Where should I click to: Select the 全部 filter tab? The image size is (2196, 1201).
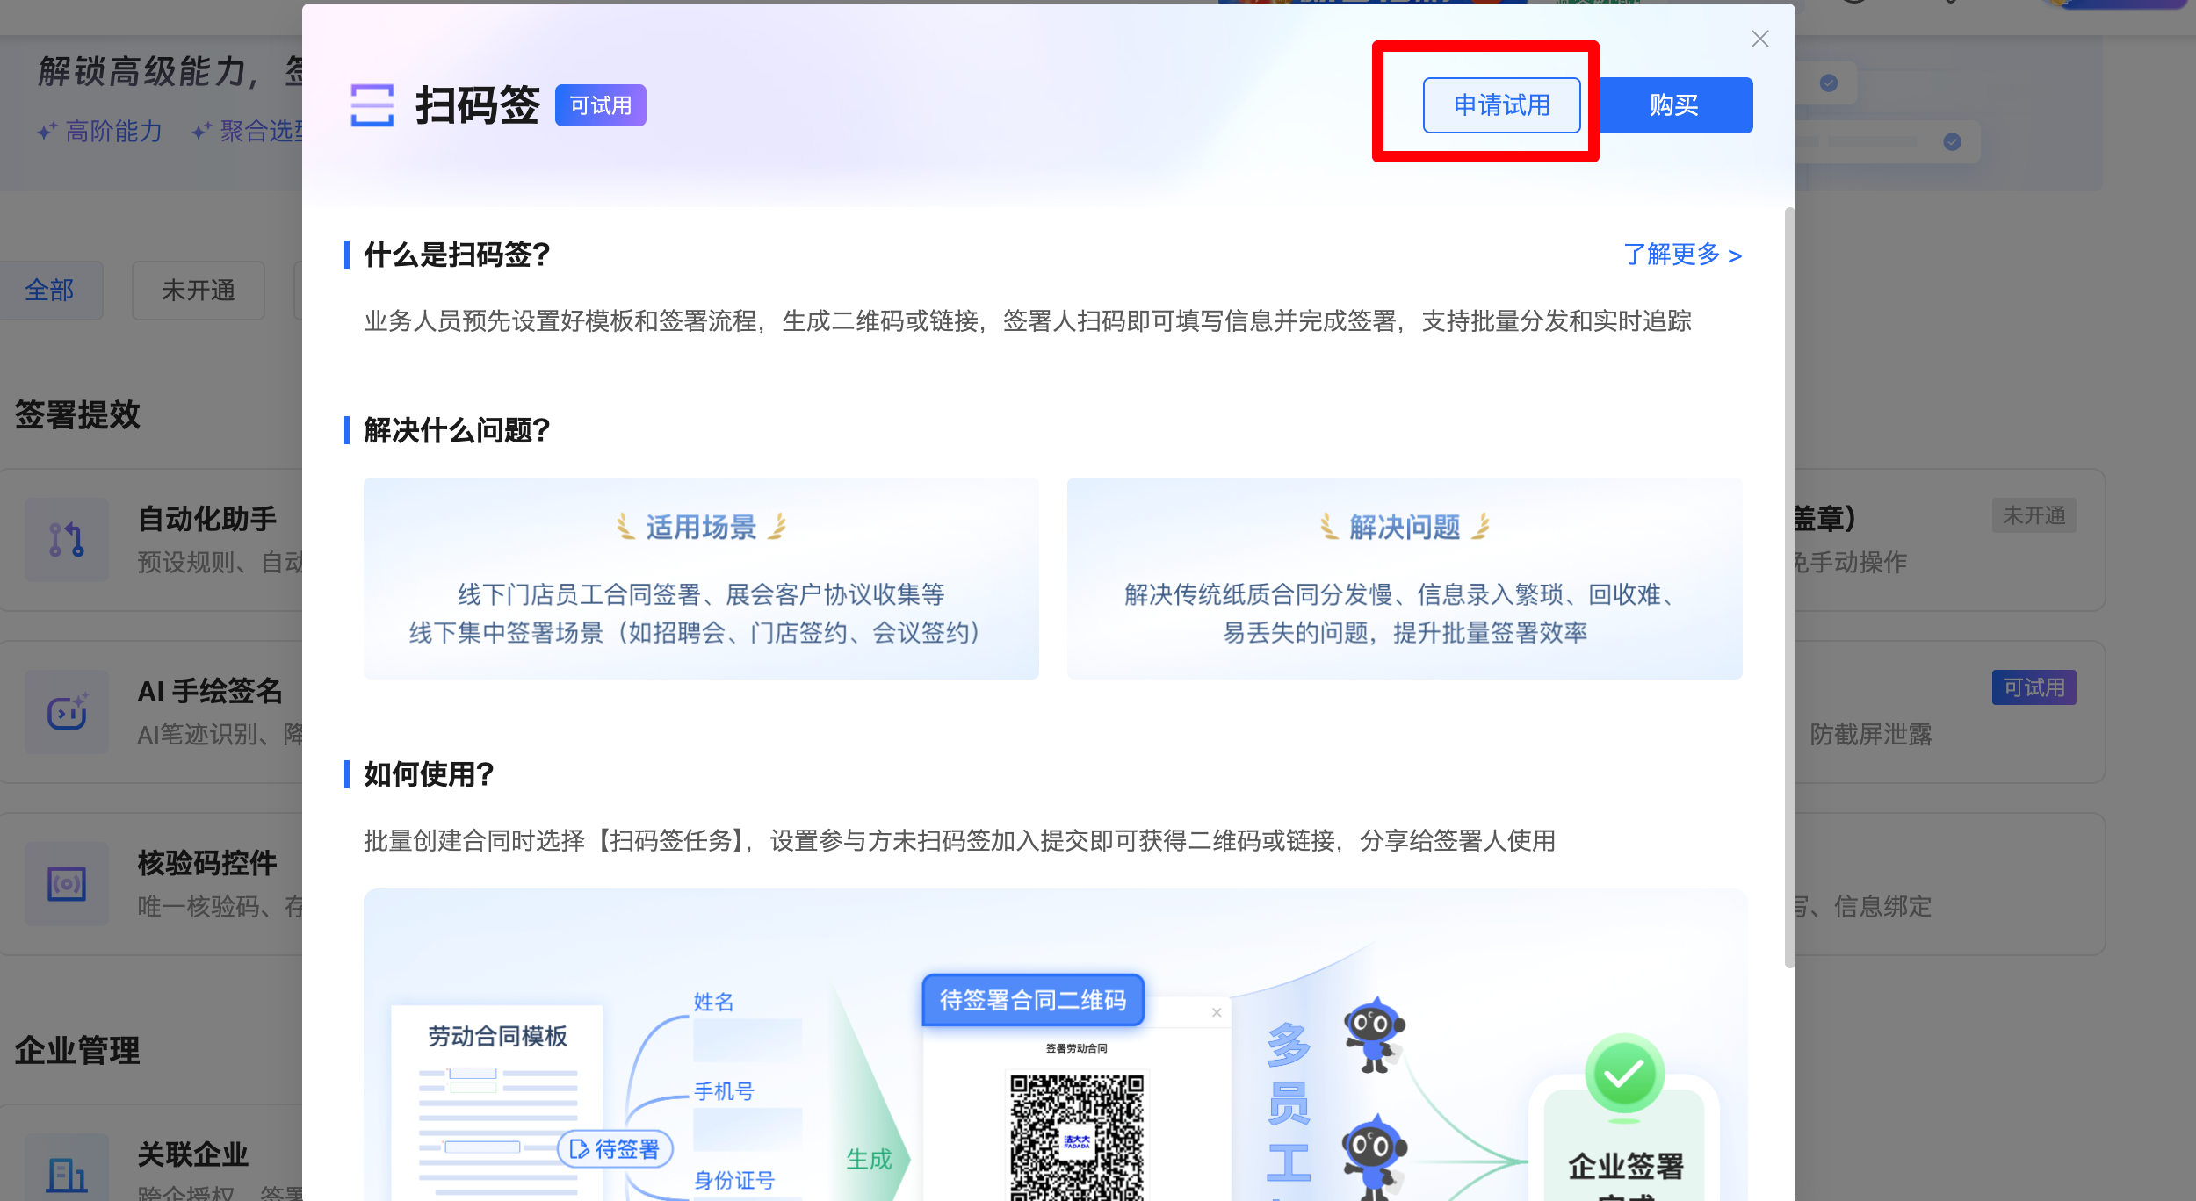point(49,291)
